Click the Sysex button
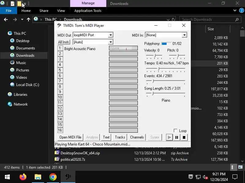The height and width of the screenshot is (183, 245). click(155, 137)
